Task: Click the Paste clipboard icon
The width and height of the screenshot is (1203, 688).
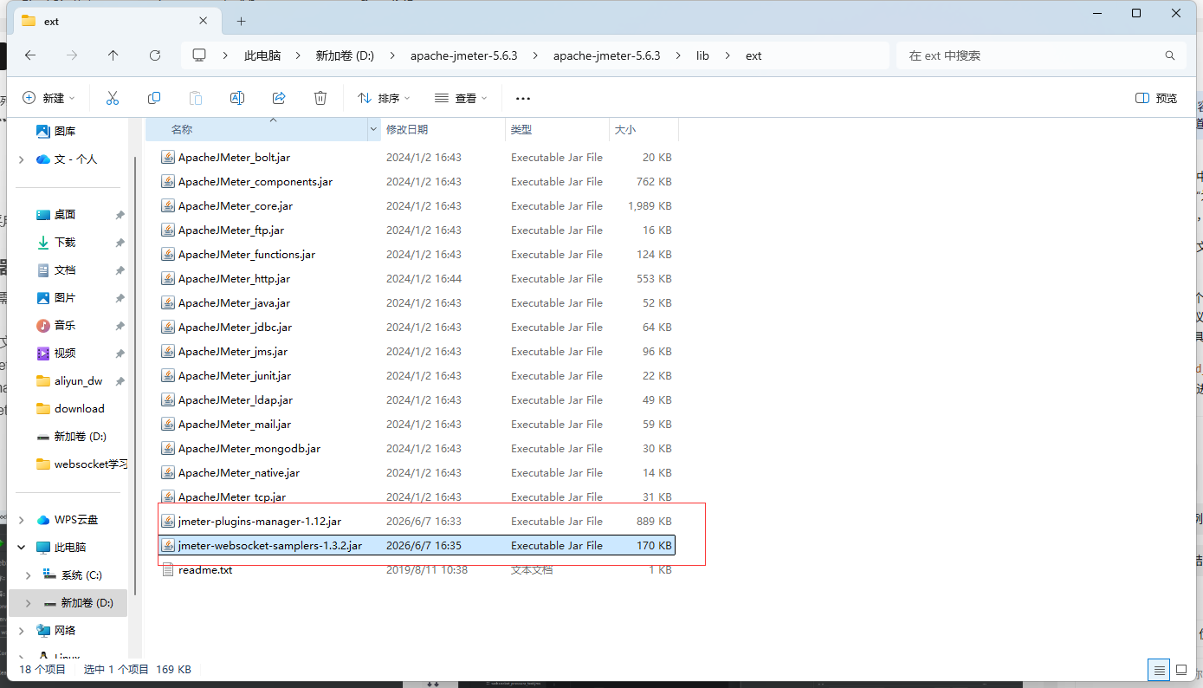Action: coord(196,98)
